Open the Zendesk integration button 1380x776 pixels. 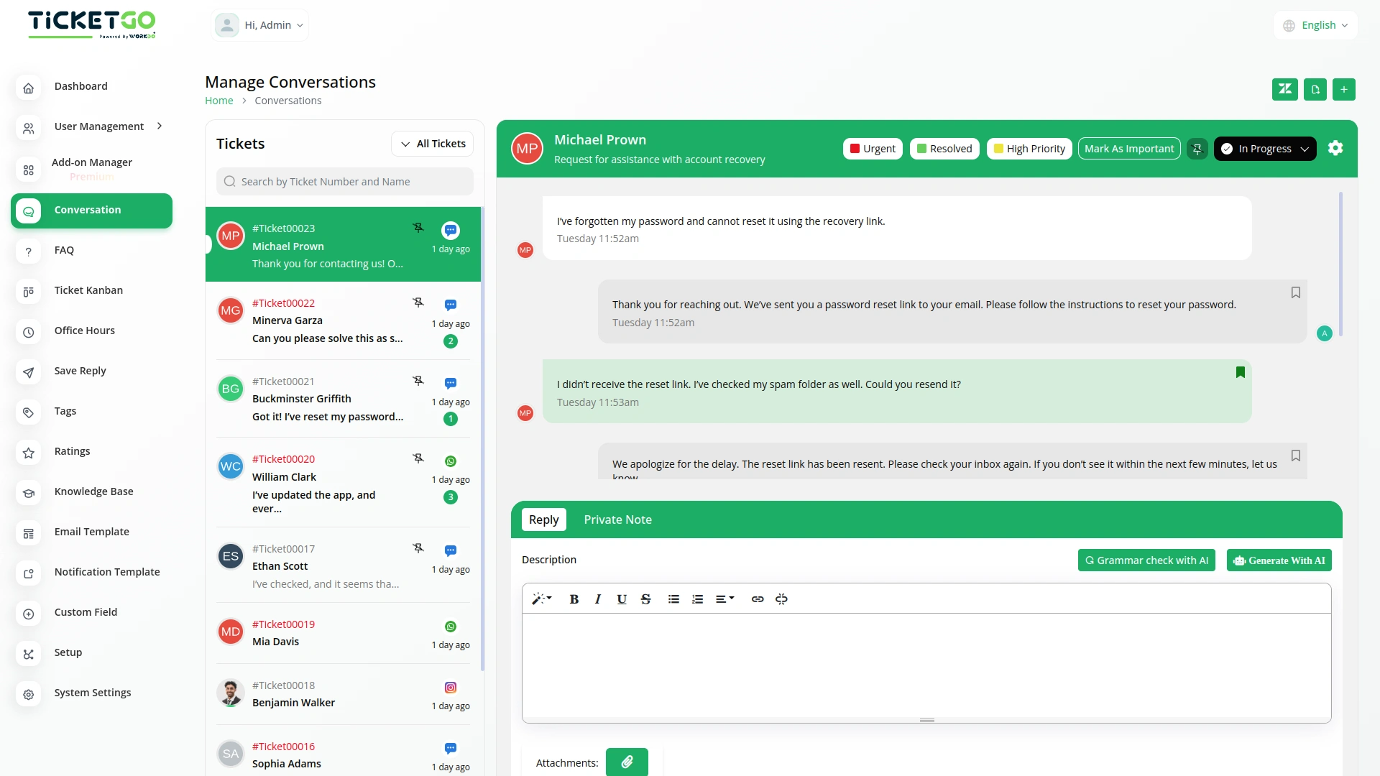[x=1284, y=89]
